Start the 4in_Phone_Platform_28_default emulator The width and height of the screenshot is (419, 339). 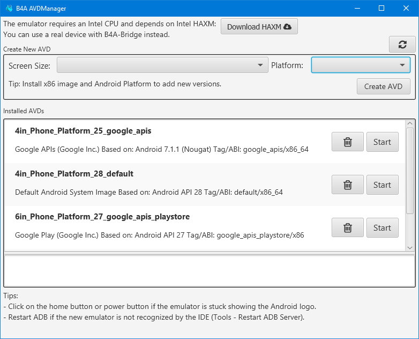[382, 185]
